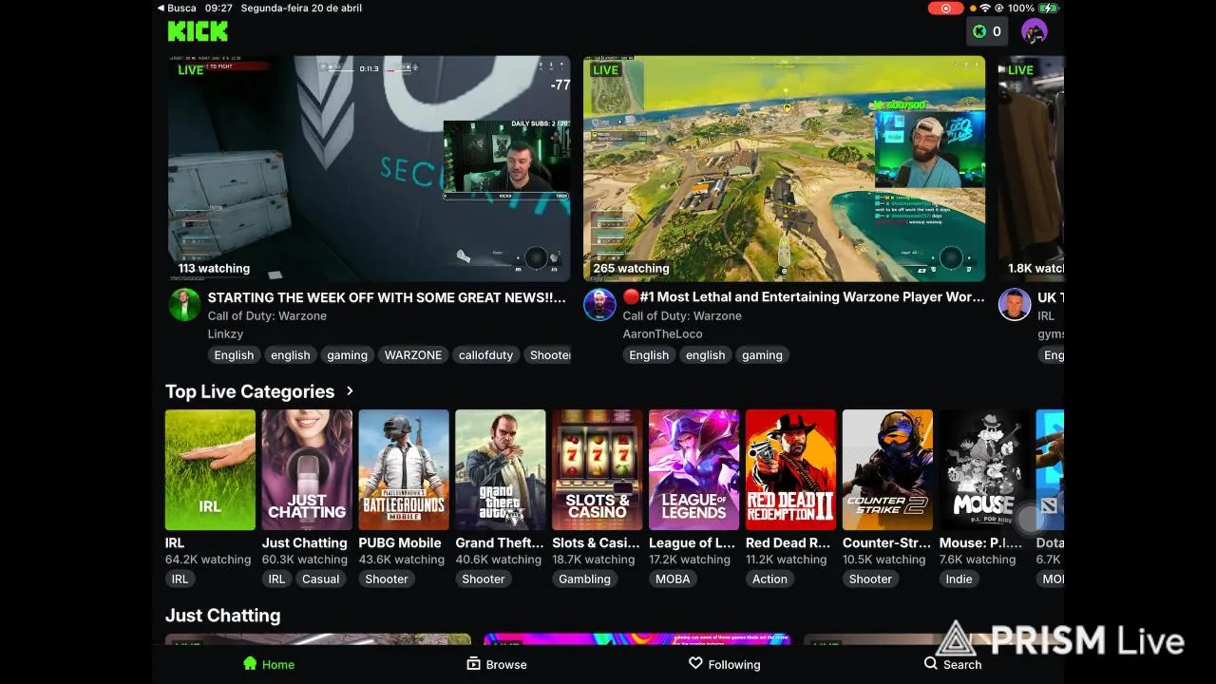1216x684 pixels.
Task: Open the Just Chatting section heading
Action: pos(222,615)
